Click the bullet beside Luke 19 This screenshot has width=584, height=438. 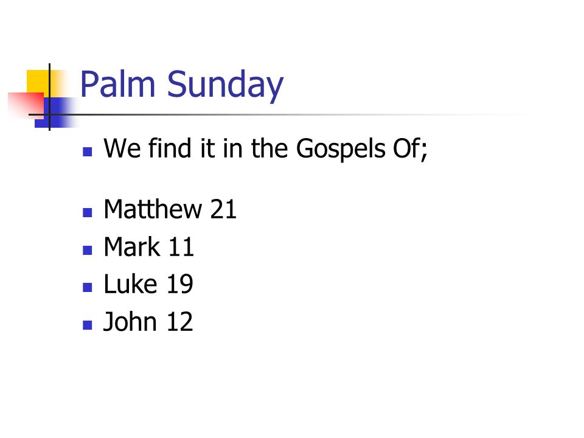[88, 287]
